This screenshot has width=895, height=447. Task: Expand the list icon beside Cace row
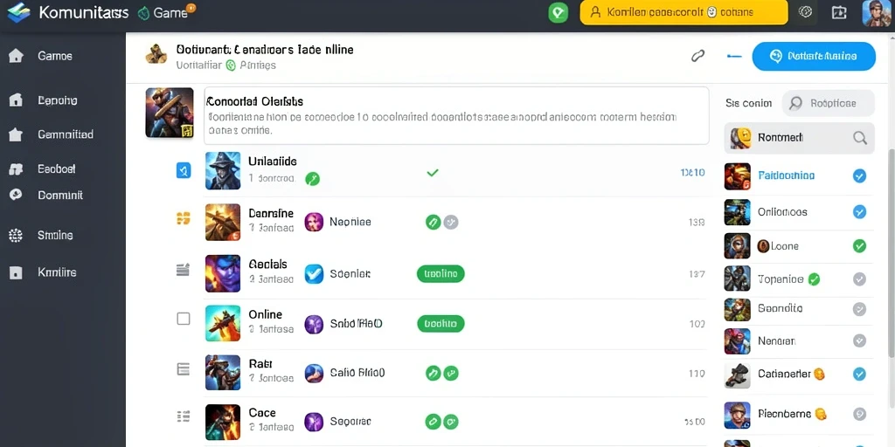(184, 417)
